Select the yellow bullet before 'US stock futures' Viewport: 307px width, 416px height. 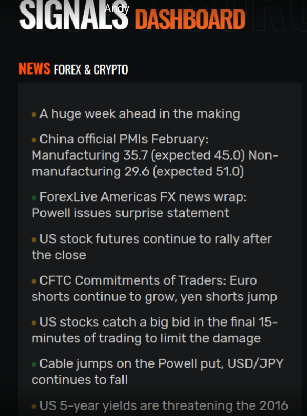(x=34, y=240)
